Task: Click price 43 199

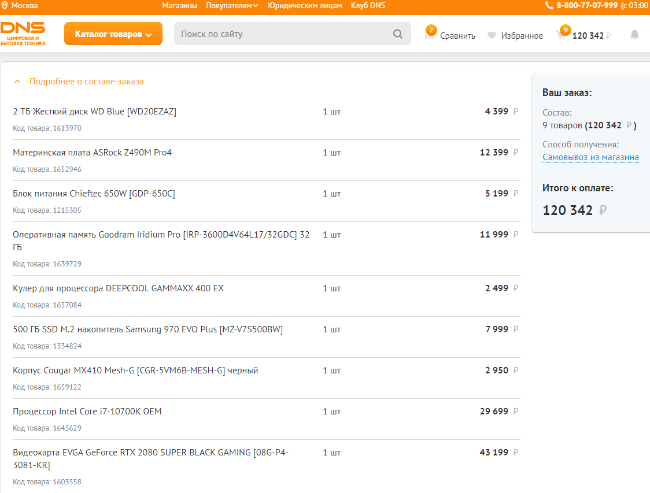Action: 498,452
